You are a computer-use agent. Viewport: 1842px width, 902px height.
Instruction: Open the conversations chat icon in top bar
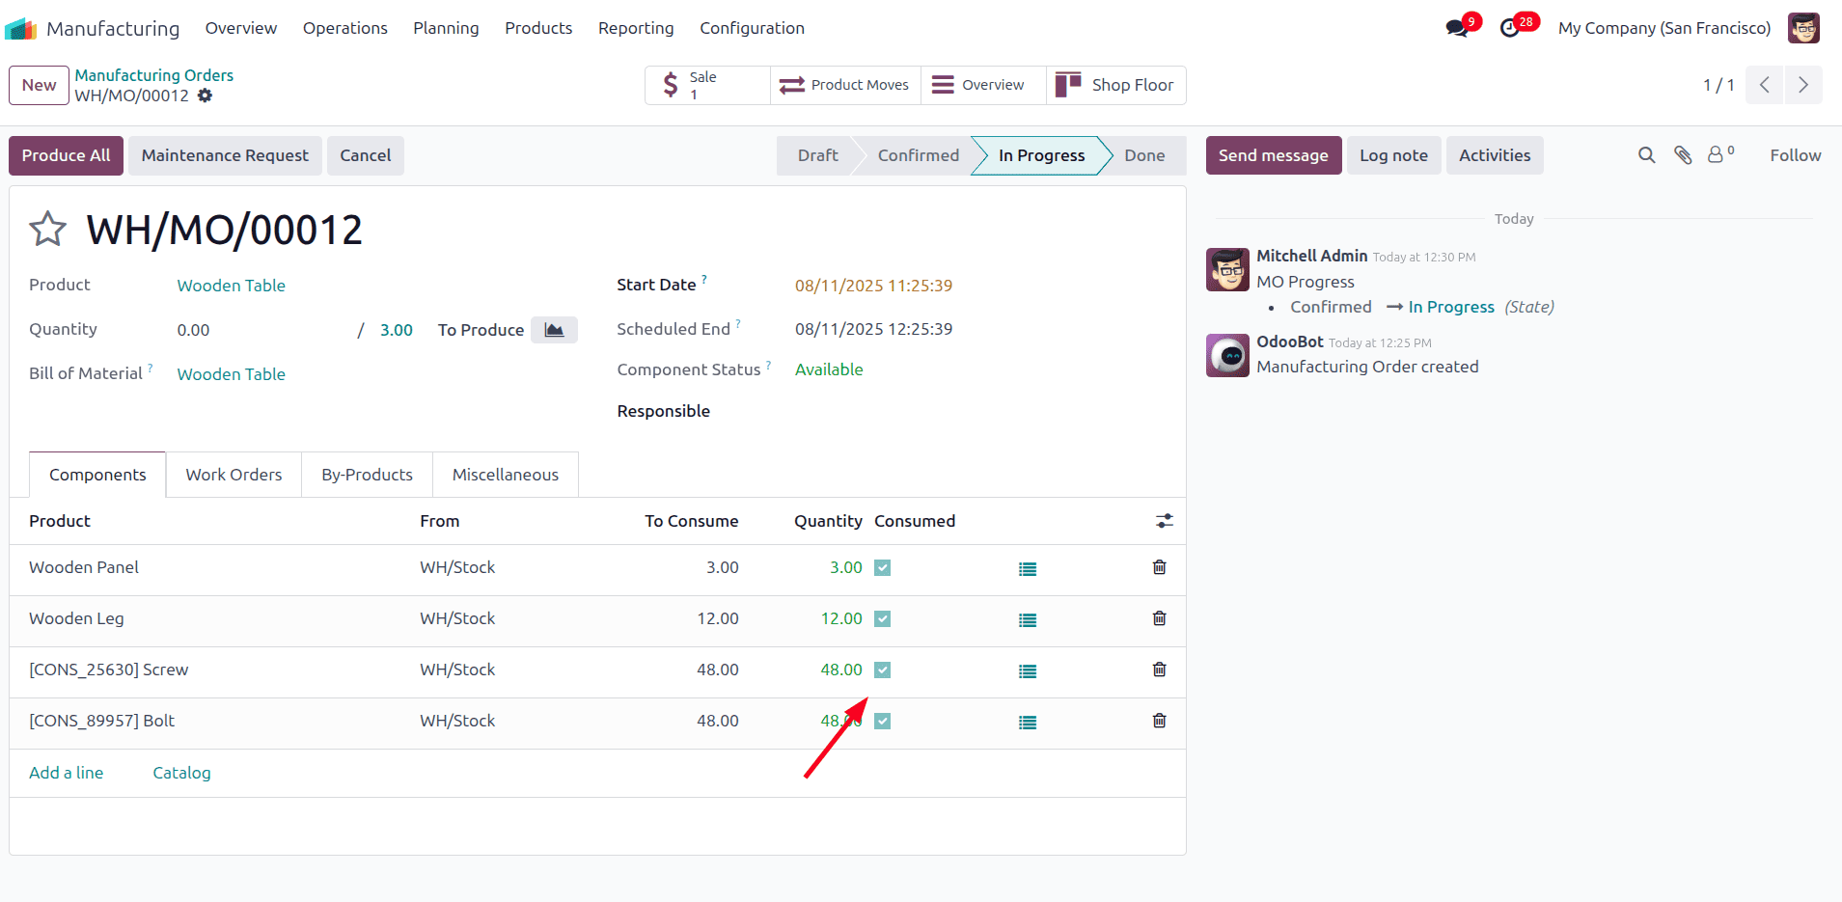pyautogui.click(x=1457, y=28)
